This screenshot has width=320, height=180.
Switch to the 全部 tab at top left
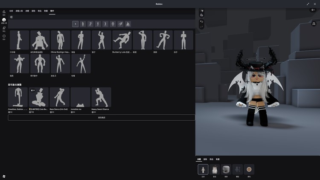click(11, 11)
